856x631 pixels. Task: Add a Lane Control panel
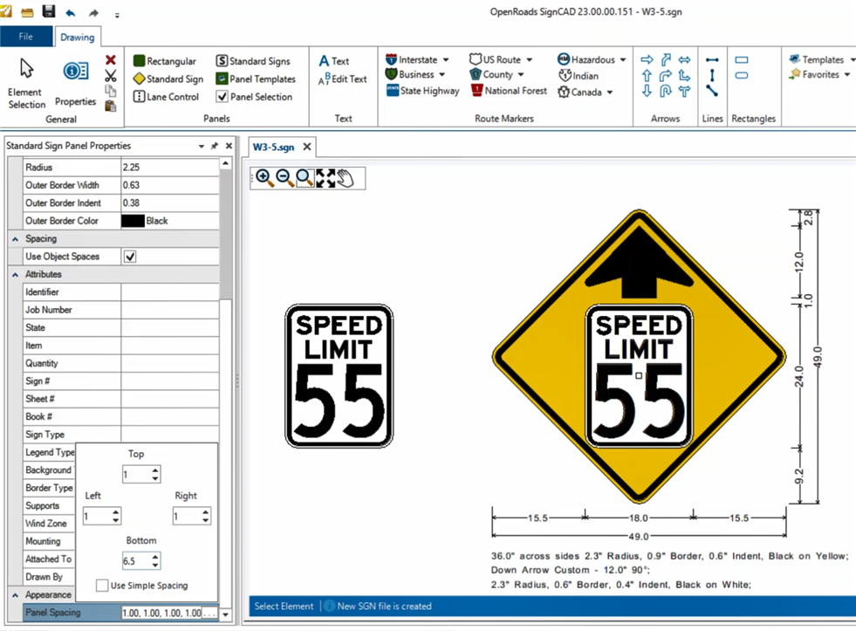pos(166,97)
